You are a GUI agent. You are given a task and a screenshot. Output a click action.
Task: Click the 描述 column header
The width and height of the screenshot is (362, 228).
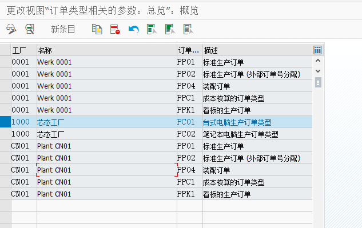(x=257, y=50)
